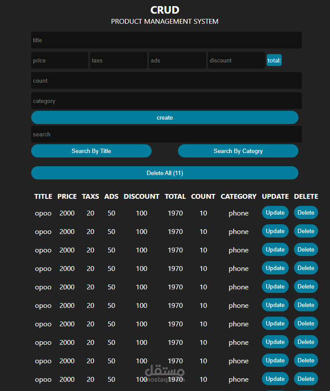Choose Search By Catogry mode
This screenshot has width=330, height=391.
pyautogui.click(x=238, y=151)
